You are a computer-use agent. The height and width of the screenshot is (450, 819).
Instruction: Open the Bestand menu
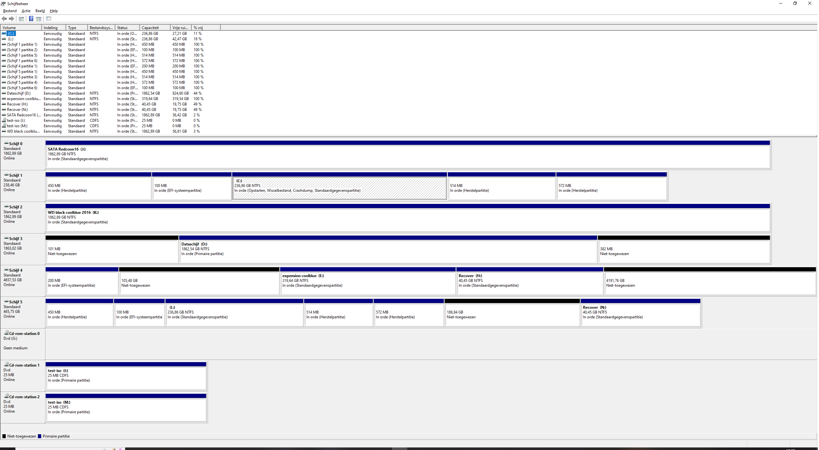click(10, 11)
